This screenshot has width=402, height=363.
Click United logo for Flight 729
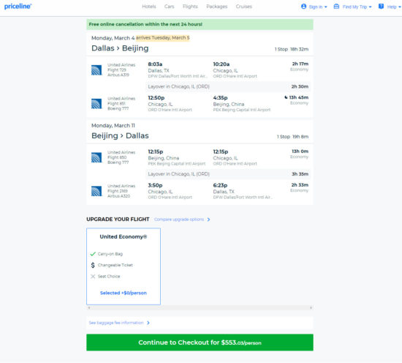point(96,70)
